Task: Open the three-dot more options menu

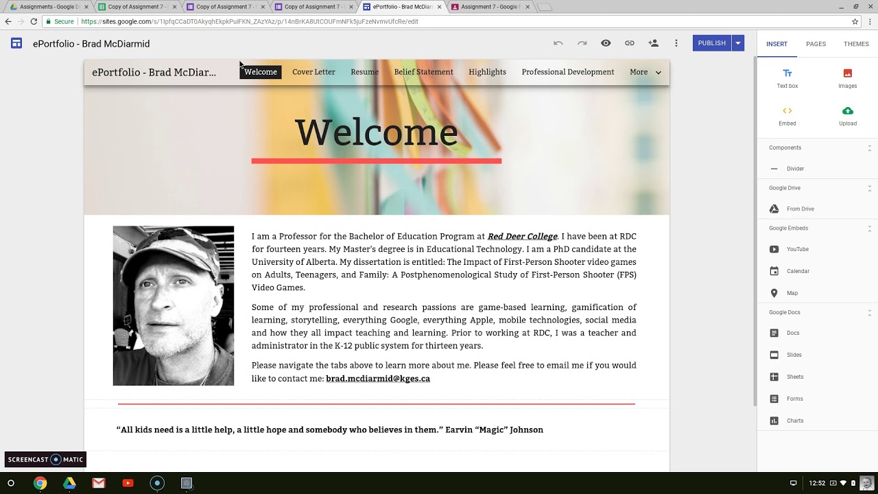Action: click(676, 43)
